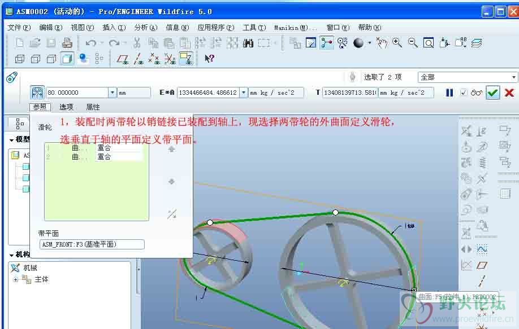The height and width of the screenshot is (329, 519).
Task: Click the datum plane tool icon on right
Action: click(x=482, y=265)
